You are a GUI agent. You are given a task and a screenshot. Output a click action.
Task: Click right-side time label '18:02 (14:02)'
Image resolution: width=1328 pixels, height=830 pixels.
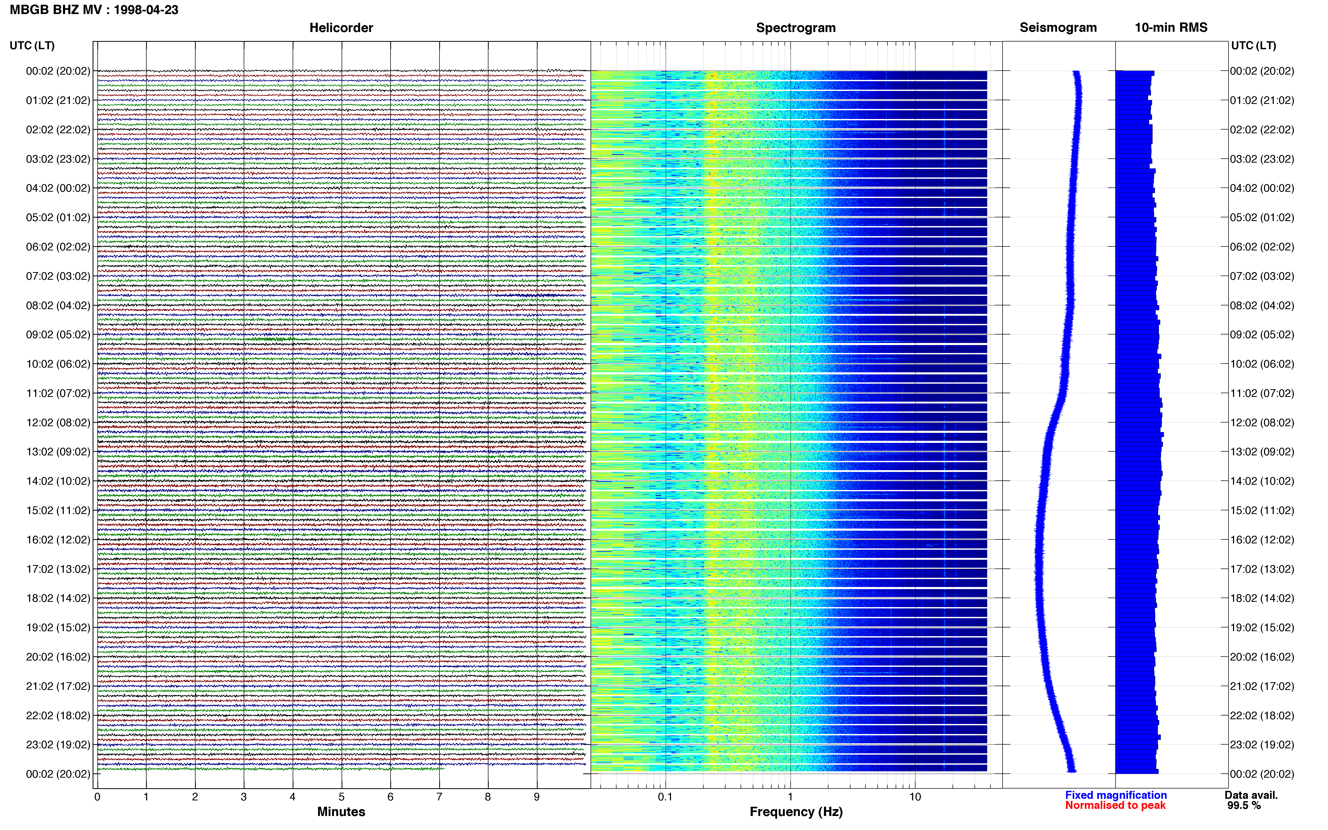tap(1262, 598)
